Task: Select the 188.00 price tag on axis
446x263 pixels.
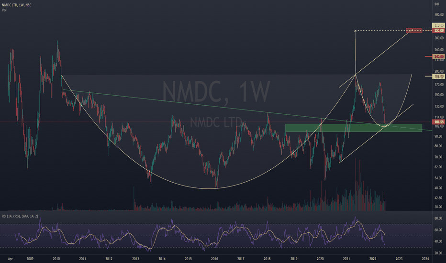Action: [x=438, y=76]
